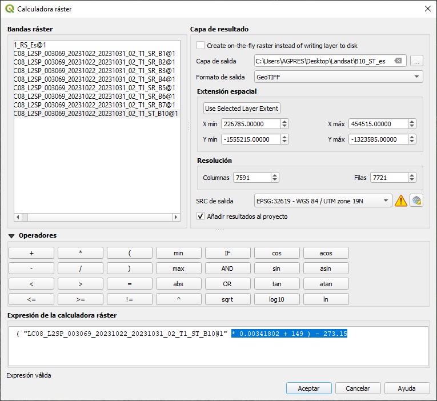Open the CRS selector globe icon

pyautogui.click(x=416, y=201)
